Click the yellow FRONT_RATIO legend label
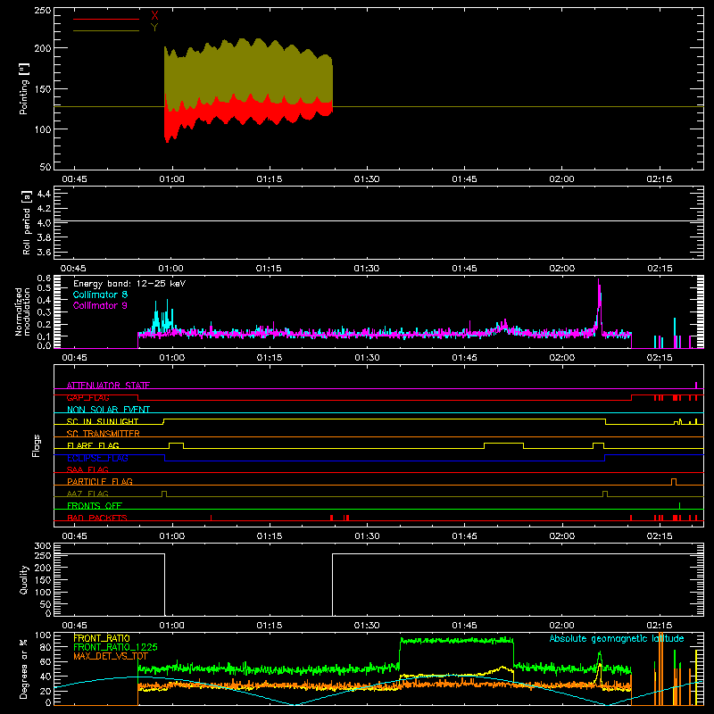 [x=102, y=638]
